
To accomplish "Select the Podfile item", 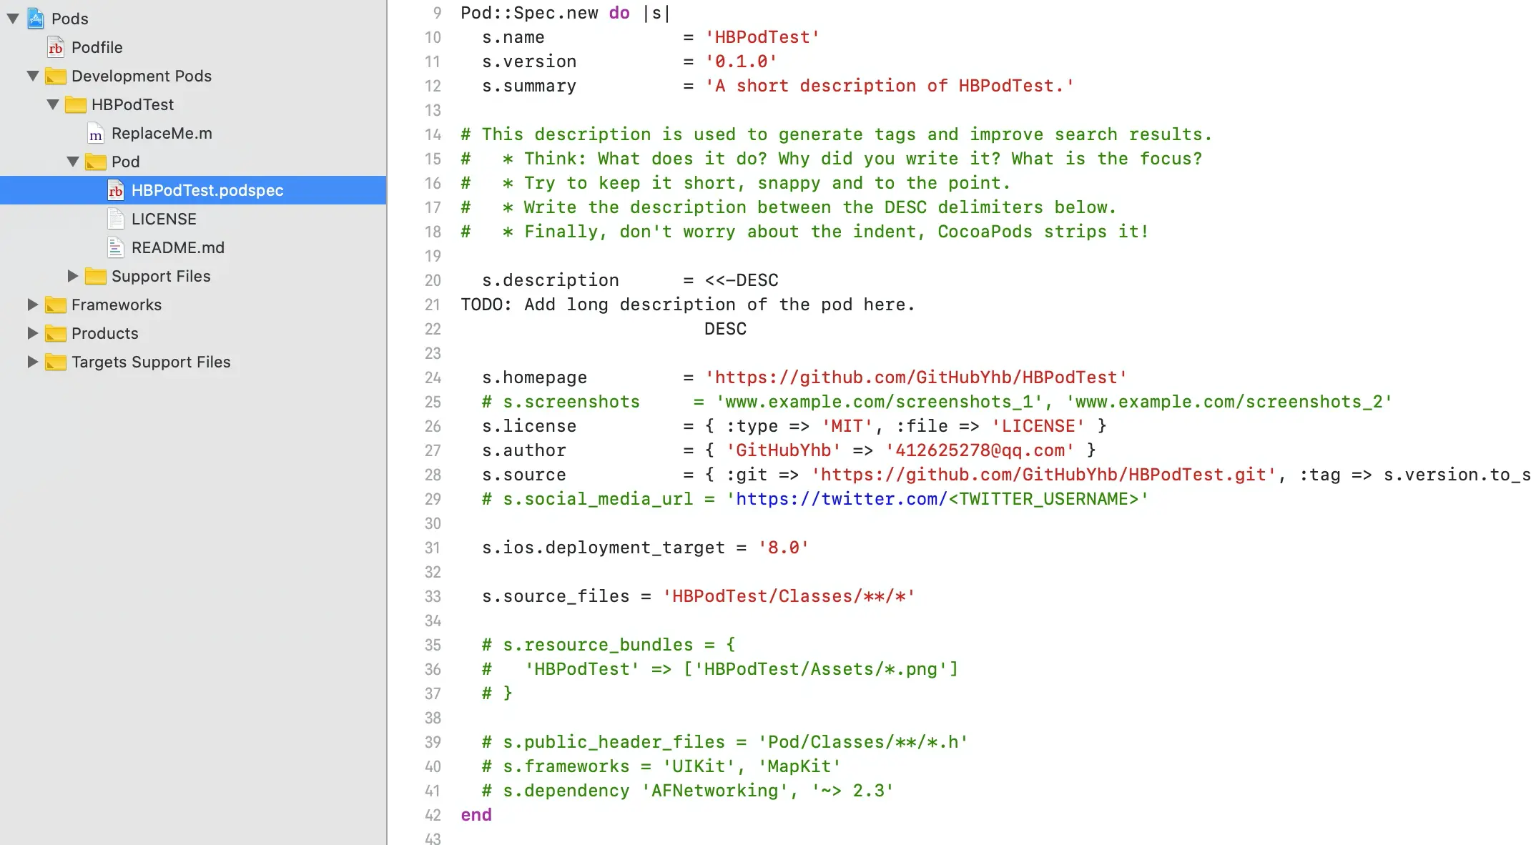I will click(x=97, y=47).
